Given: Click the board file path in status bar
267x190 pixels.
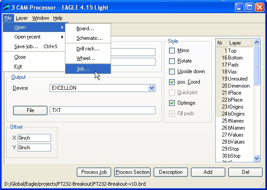Looking at the screenshot, I should tap(75, 184).
